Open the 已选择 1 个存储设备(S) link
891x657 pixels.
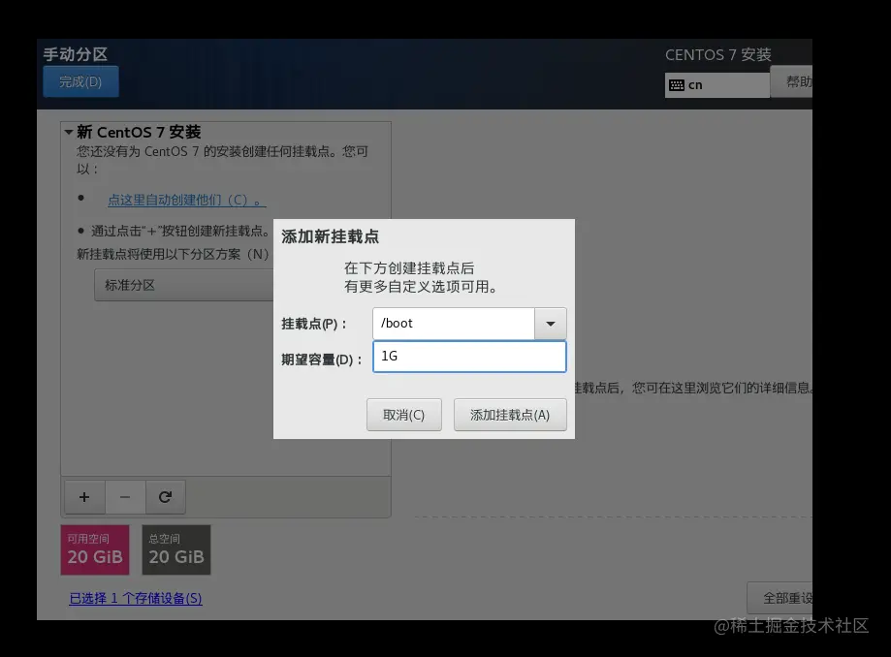coord(135,598)
